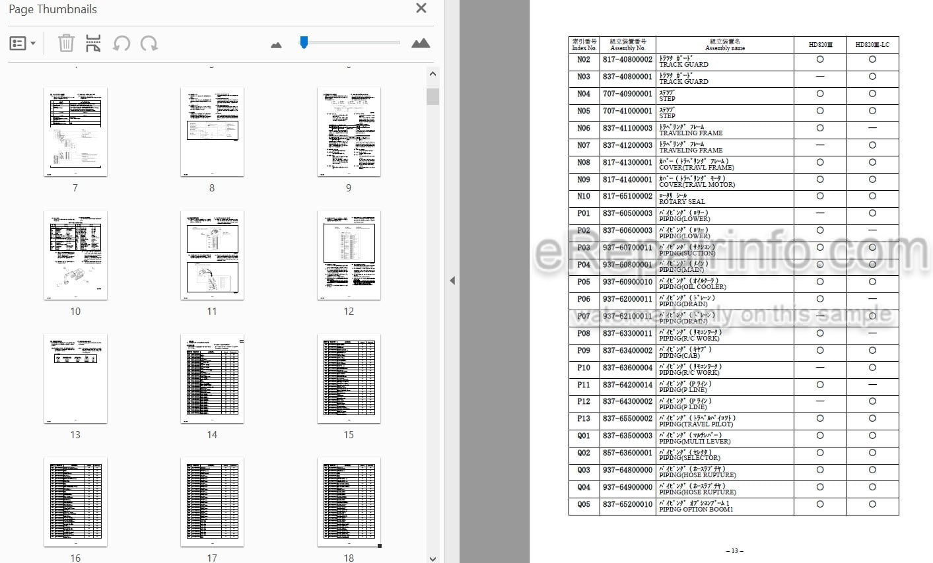This screenshot has width=933, height=563.
Task: Click COVER(TRAVL MOTOR) text
Action: coord(697,184)
